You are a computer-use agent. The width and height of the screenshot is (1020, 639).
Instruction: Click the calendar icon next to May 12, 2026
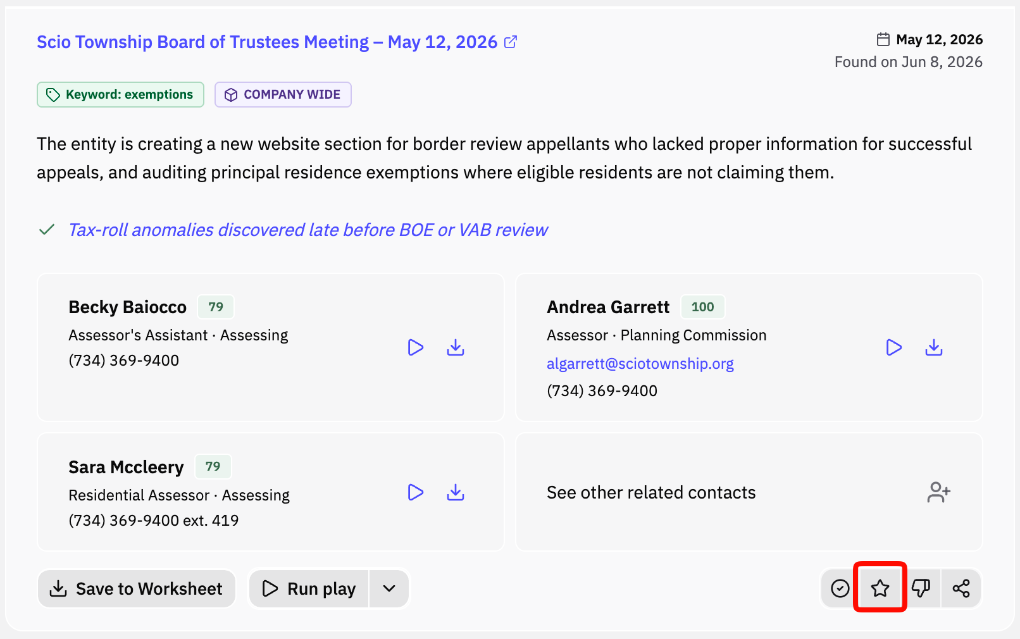[883, 39]
